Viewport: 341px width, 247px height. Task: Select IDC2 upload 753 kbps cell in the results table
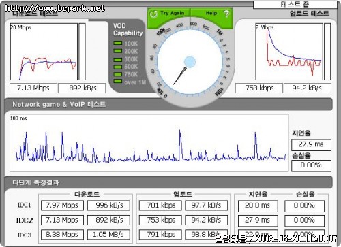(x=160, y=220)
